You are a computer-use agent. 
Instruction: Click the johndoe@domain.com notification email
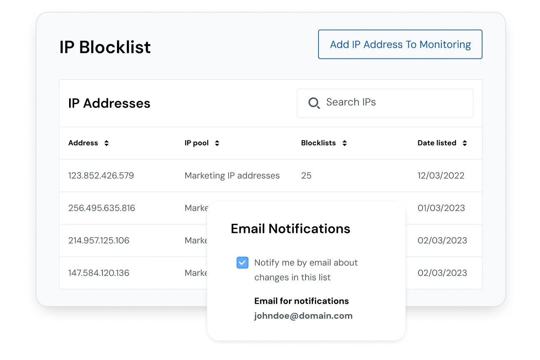click(x=303, y=316)
